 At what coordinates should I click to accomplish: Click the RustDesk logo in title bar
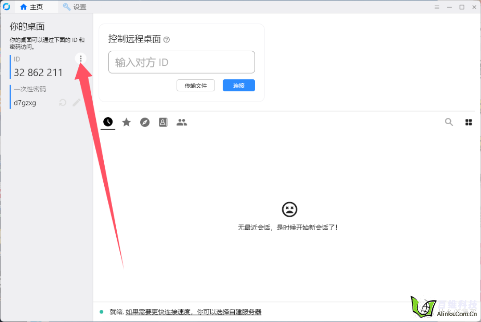6,7
